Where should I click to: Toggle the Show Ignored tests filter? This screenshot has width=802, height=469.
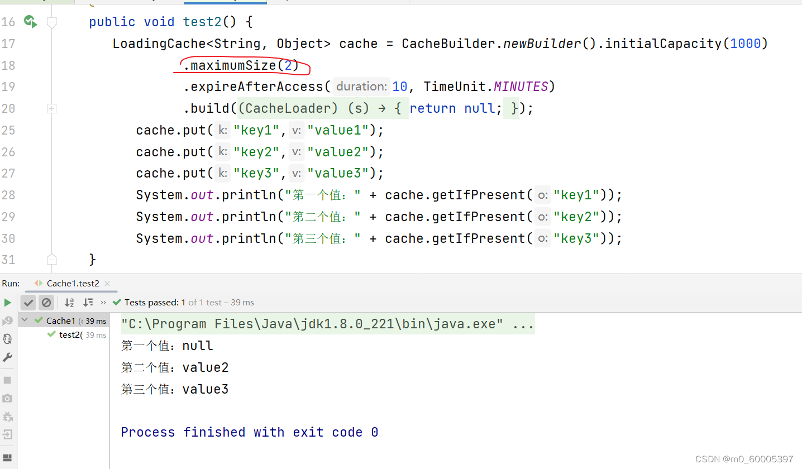point(46,302)
